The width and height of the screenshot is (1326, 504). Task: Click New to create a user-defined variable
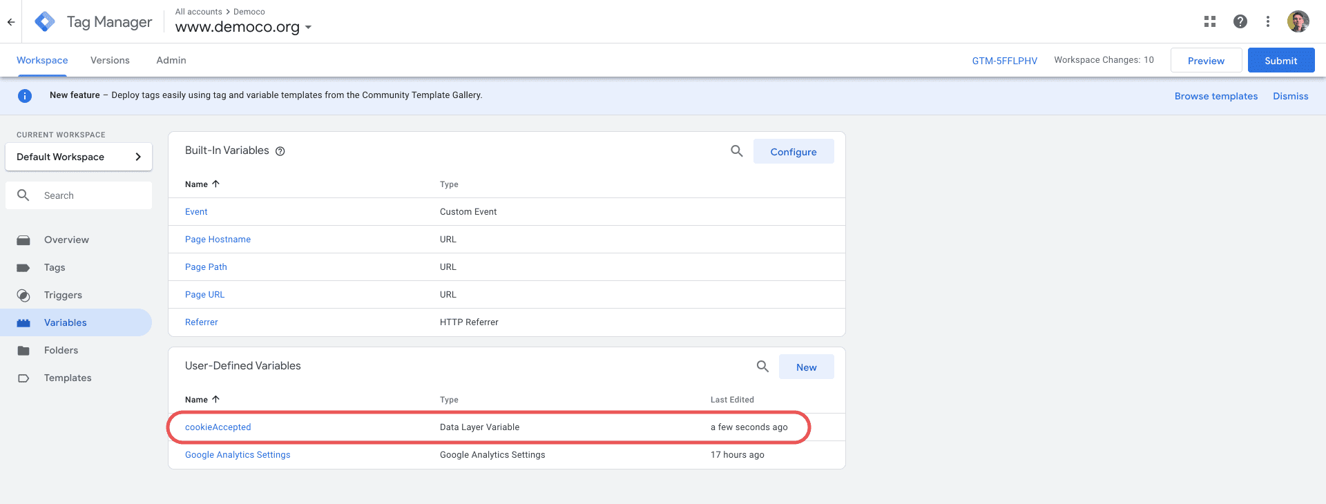click(x=806, y=367)
